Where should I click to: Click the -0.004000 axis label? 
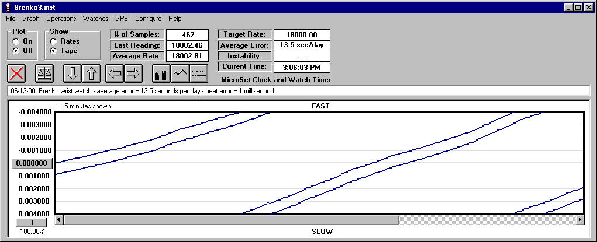tap(35, 112)
